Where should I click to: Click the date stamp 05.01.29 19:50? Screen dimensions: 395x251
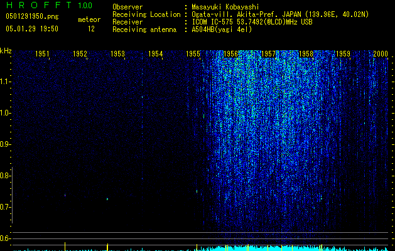pos(32,29)
